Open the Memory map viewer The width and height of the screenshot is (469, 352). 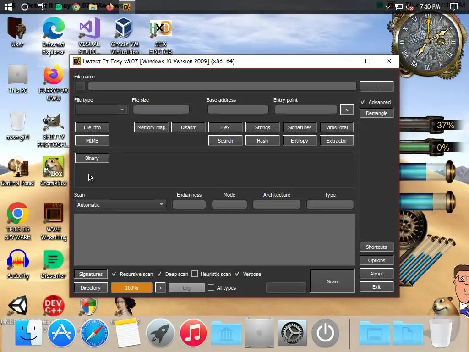click(x=151, y=127)
